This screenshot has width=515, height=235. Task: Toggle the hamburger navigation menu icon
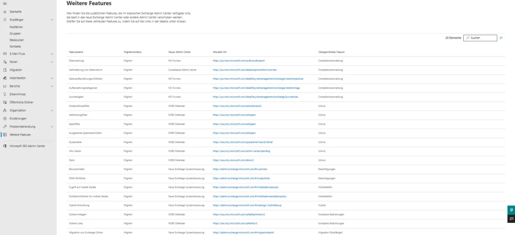pyautogui.click(x=5, y=3)
